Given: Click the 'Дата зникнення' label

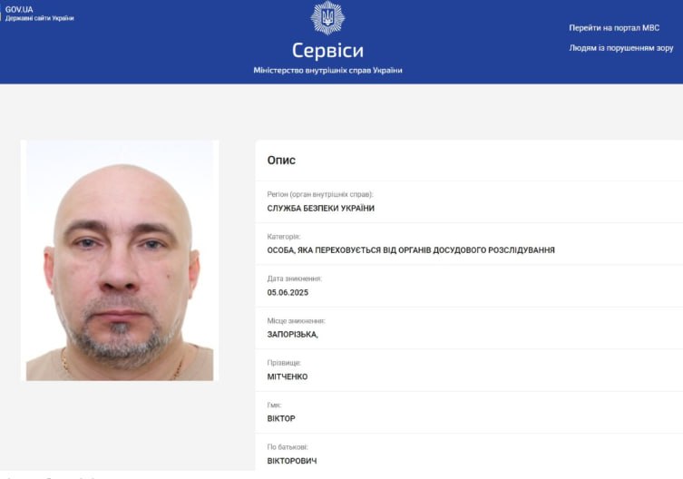Looking at the screenshot, I should [x=295, y=279].
